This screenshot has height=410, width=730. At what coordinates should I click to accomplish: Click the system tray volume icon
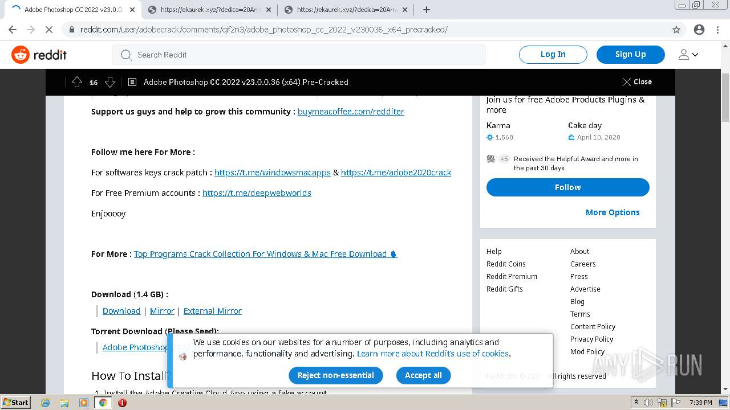649,403
